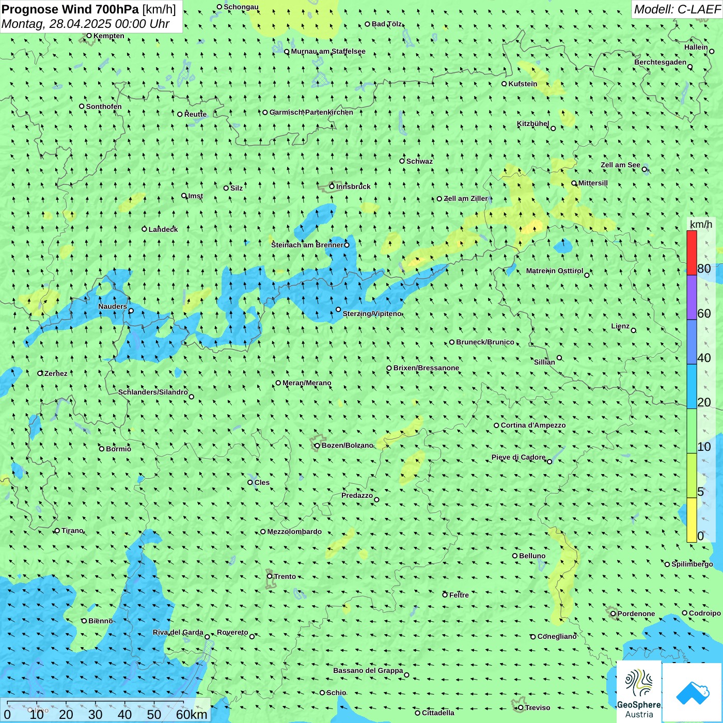Click the '60km' scale bar label
The image size is (723, 723).
pyautogui.click(x=192, y=714)
